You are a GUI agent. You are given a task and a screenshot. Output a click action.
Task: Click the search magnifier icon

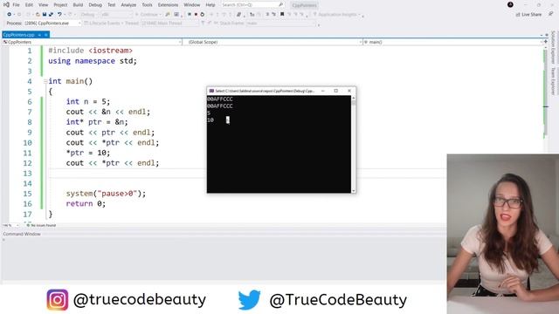pos(281,5)
